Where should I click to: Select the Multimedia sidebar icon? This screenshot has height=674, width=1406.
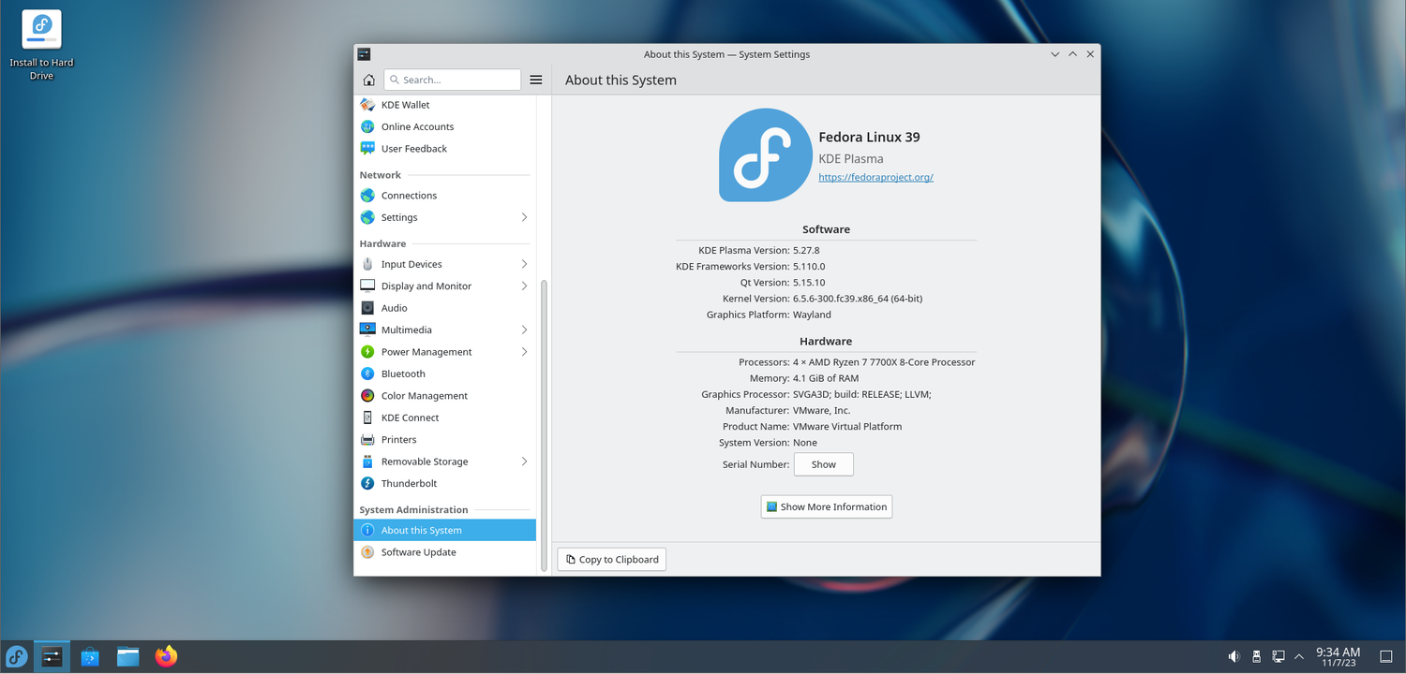[x=367, y=330]
